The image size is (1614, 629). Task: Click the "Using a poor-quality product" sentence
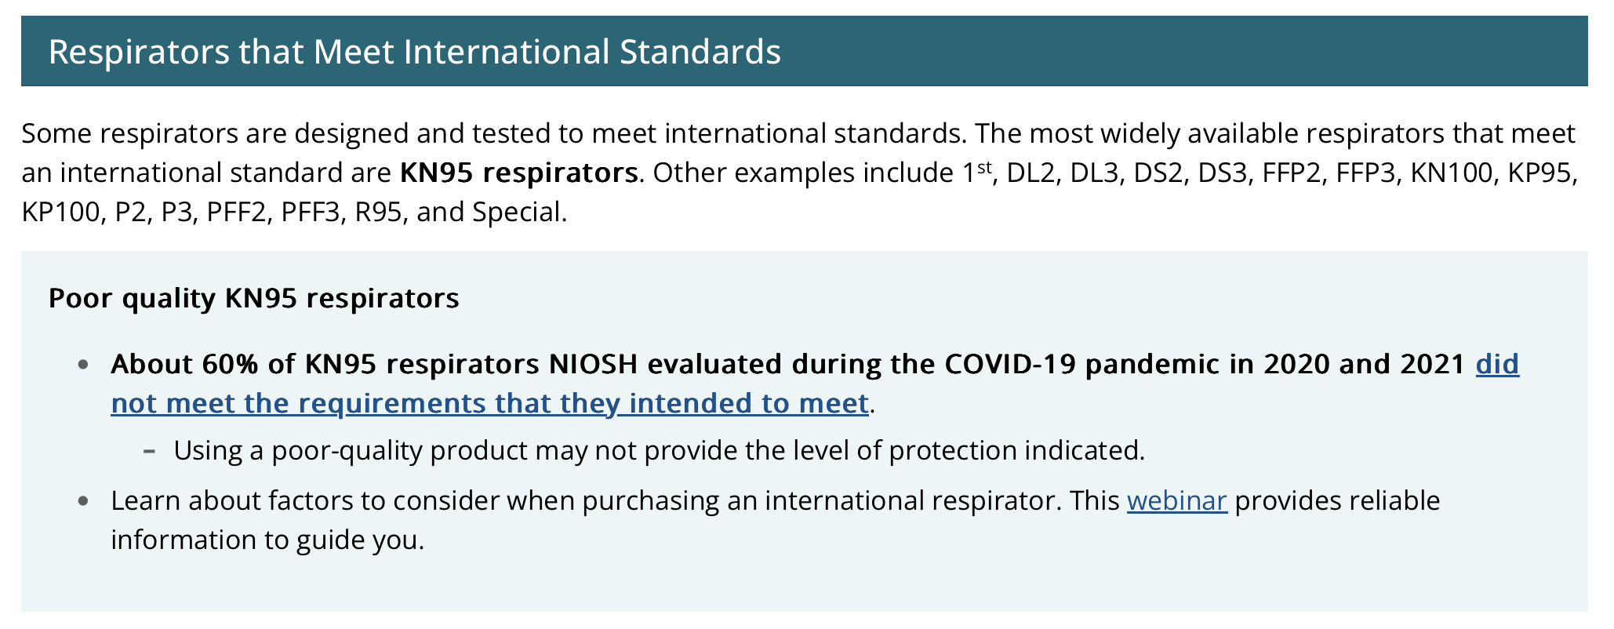pos(659,450)
